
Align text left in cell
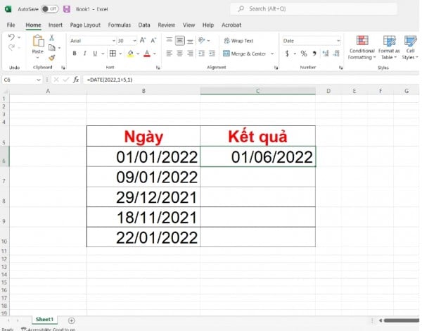click(170, 54)
